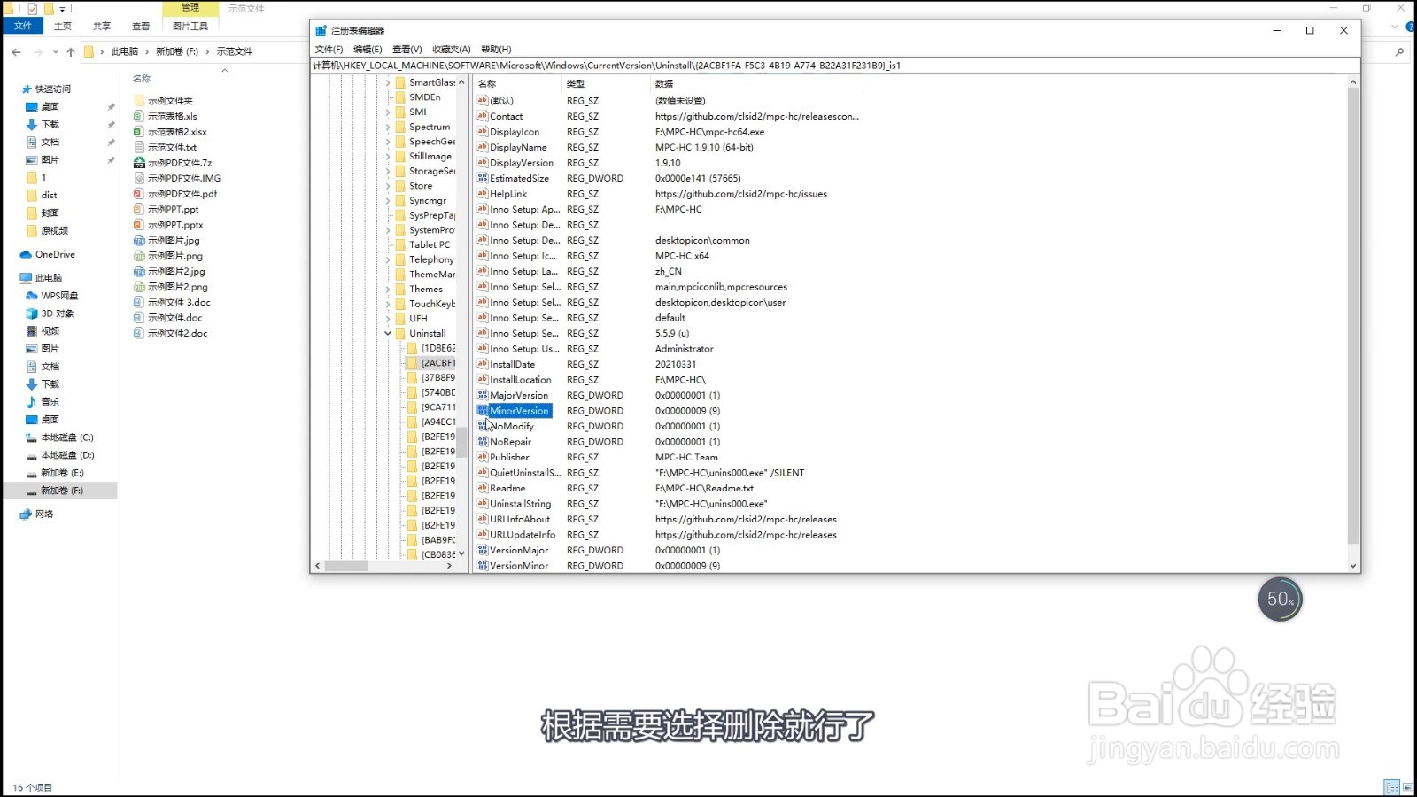
Task: Click the DisplayIcon string value icon
Action: point(483,132)
